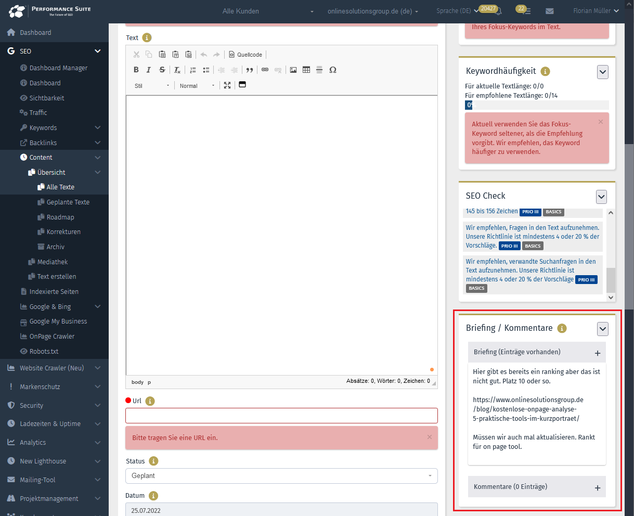The height and width of the screenshot is (516, 634).
Task: Insert a hyperlink in the editor
Action: 265,70
